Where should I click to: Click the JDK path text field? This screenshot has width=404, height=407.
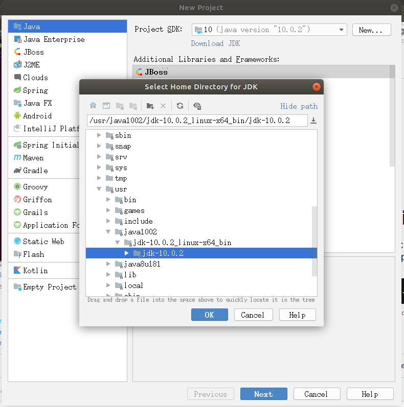pyautogui.click(x=197, y=121)
